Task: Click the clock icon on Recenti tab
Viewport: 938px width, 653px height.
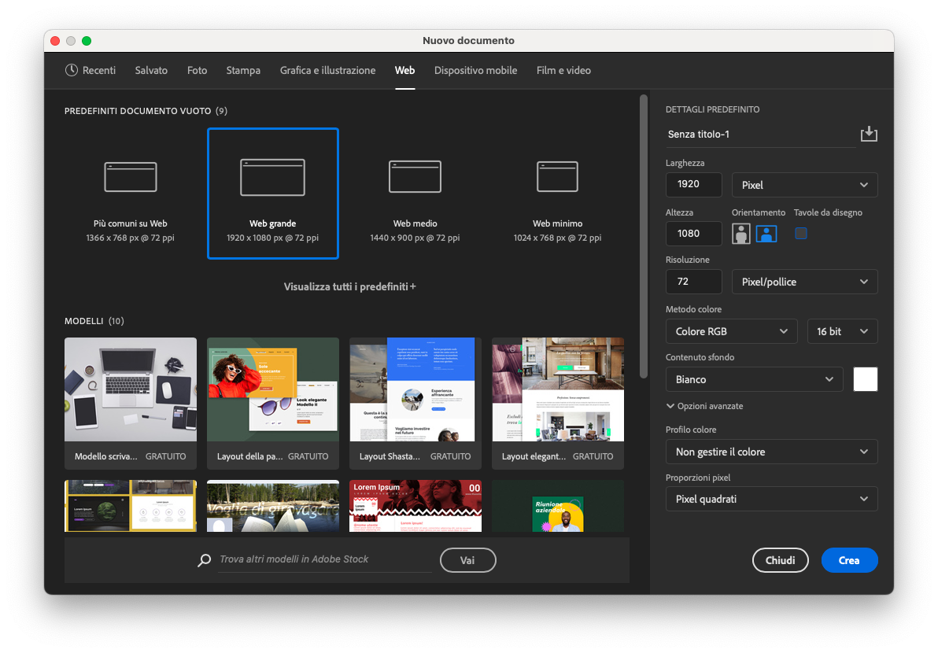Action: (72, 70)
